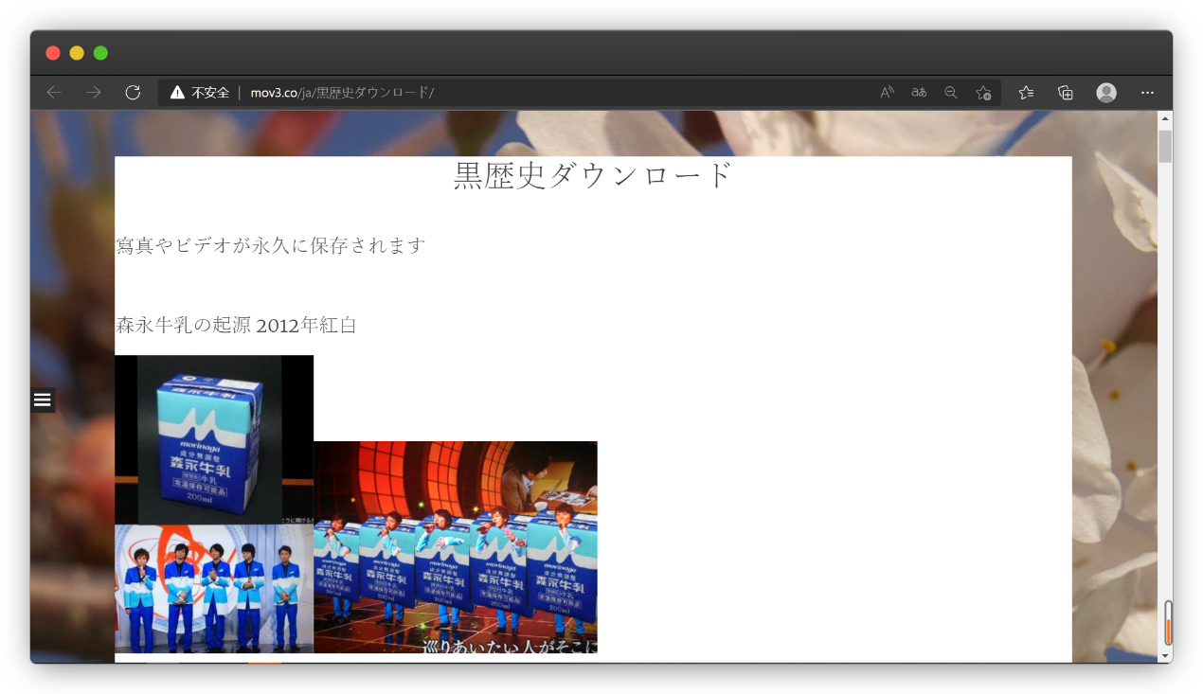
Task: Open the group photo in blue outfits
Action: tap(214, 589)
